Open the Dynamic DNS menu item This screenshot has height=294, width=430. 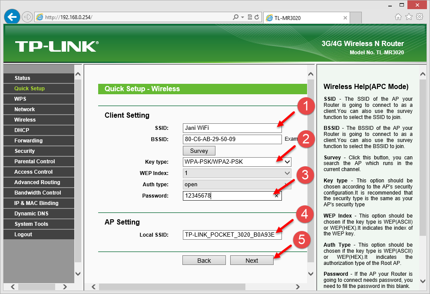click(39, 214)
